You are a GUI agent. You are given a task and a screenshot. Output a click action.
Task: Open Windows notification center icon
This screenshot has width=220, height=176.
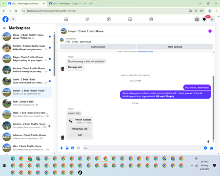tap(214, 165)
